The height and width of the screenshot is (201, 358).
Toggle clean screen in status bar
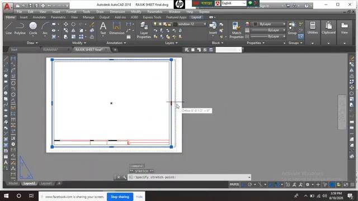click(346, 184)
